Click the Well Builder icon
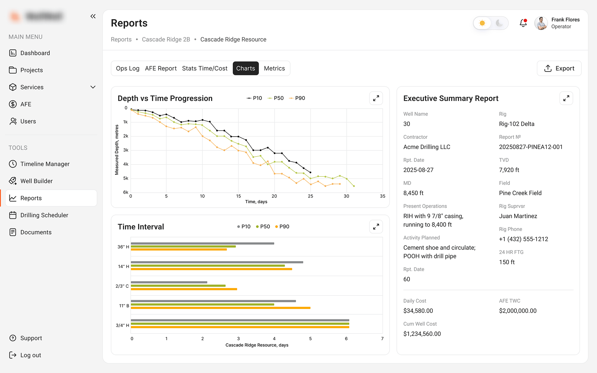Screen dimensions: 597x373 (13, 181)
